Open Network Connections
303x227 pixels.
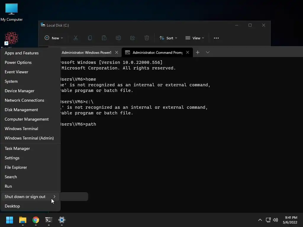pos(30,100)
